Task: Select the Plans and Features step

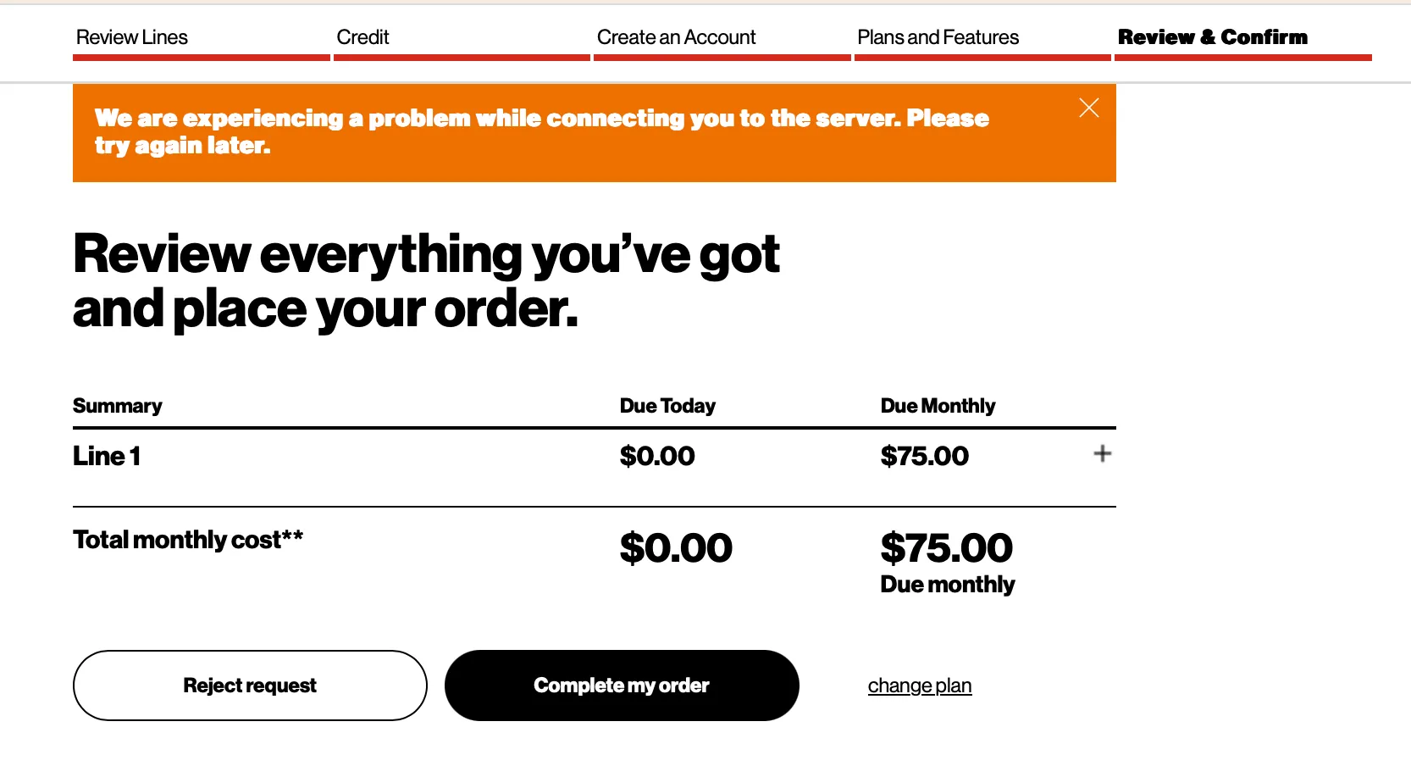Action: (938, 37)
